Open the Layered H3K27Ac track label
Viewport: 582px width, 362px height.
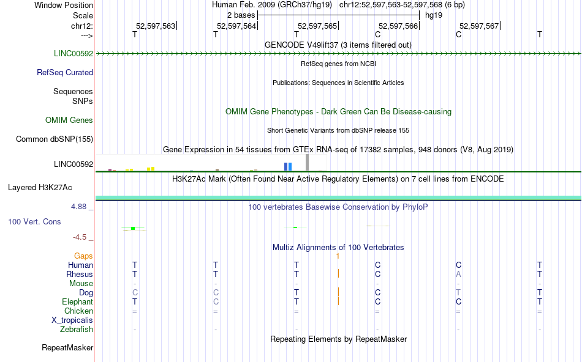pyautogui.click(x=40, y=188)
